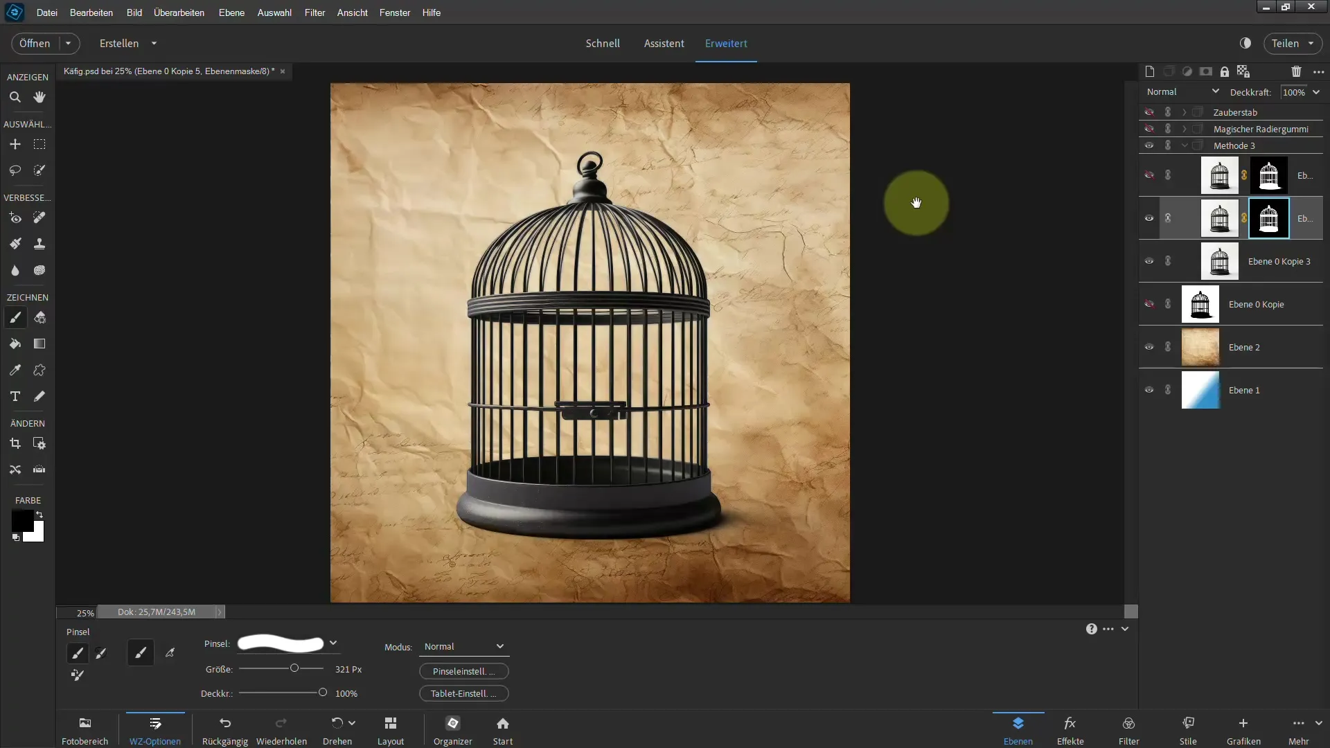
Task: Select the Zoom tool
Action: 15,97
